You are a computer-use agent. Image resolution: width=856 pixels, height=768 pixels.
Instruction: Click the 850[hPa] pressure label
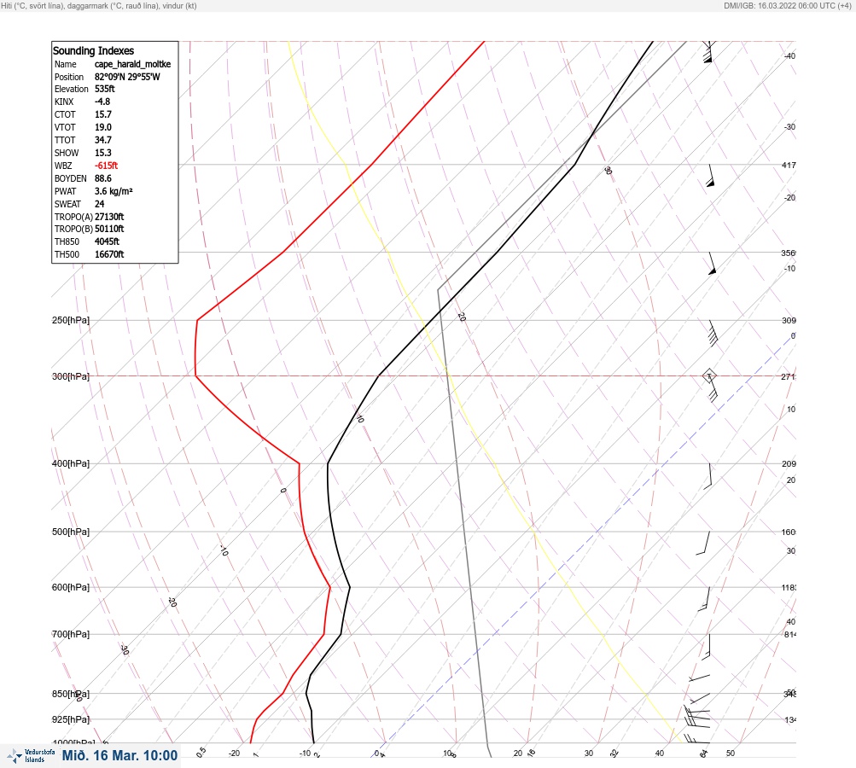[x=71, y=694]
